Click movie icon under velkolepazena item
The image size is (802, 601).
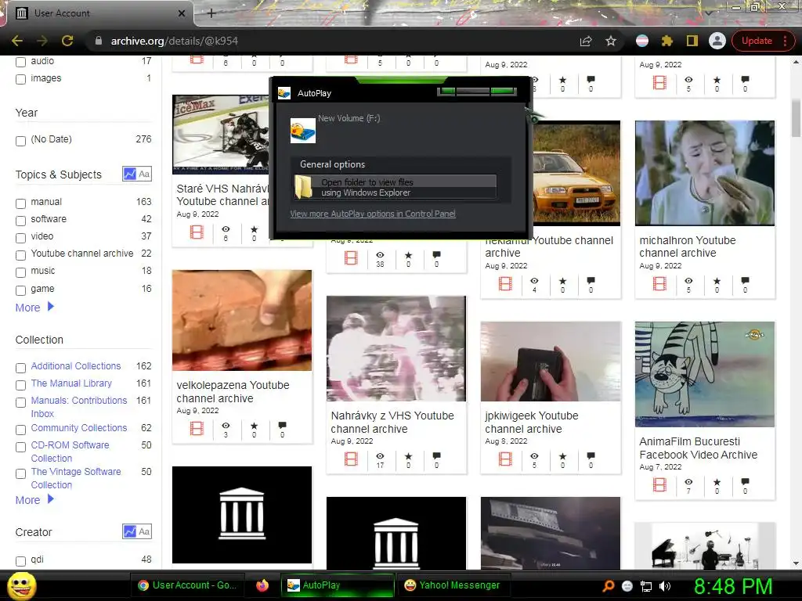[197, 428]
